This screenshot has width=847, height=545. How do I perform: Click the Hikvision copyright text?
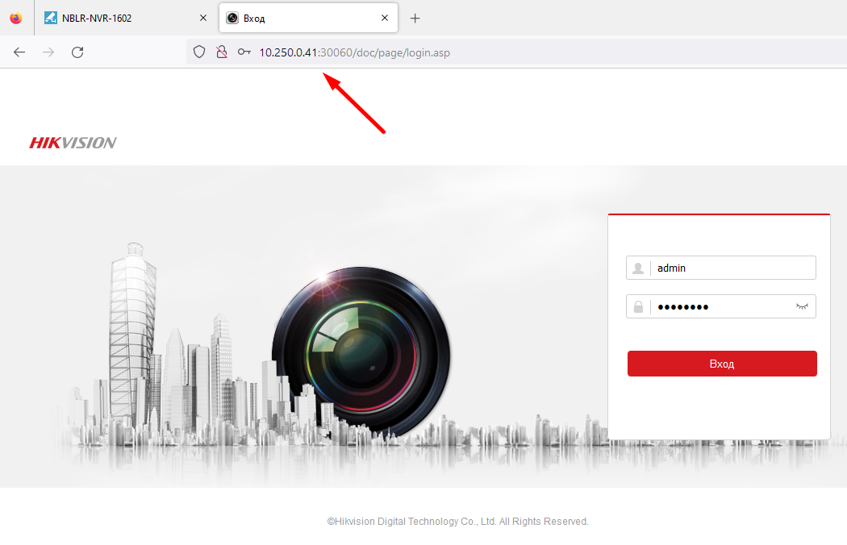coord(457,522)
